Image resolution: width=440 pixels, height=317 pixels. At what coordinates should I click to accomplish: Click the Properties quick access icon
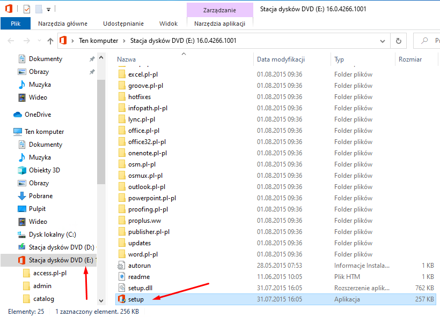pos(27,9)
